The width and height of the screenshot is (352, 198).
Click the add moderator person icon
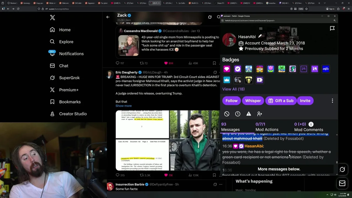[260, 114]
